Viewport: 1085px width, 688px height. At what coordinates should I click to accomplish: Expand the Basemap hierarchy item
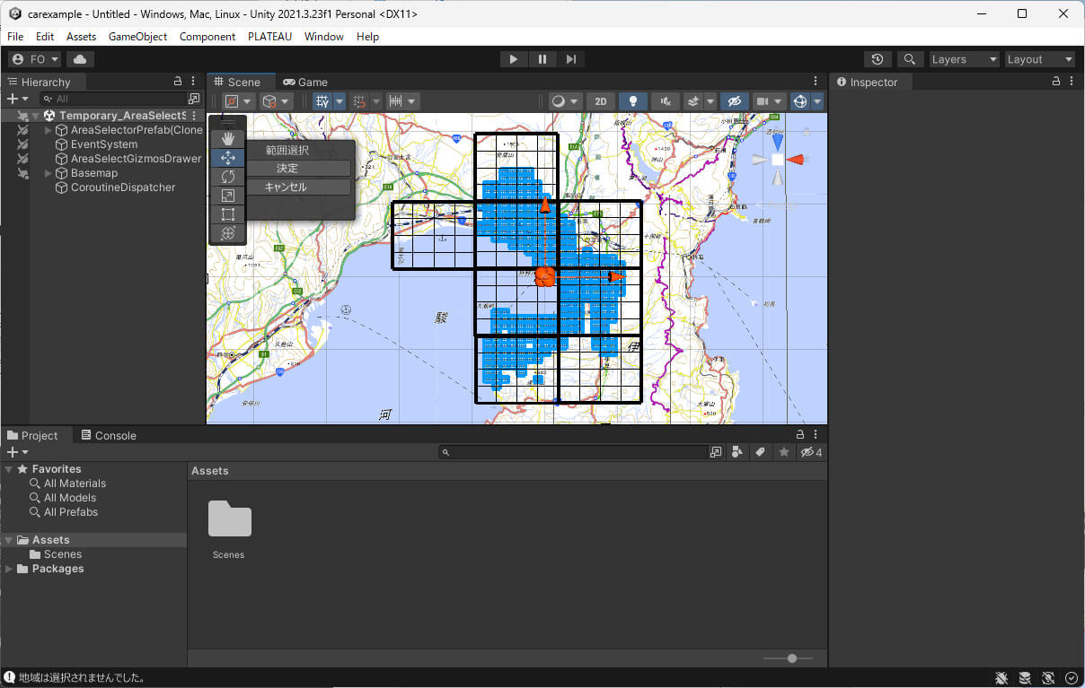click(49, 173)
